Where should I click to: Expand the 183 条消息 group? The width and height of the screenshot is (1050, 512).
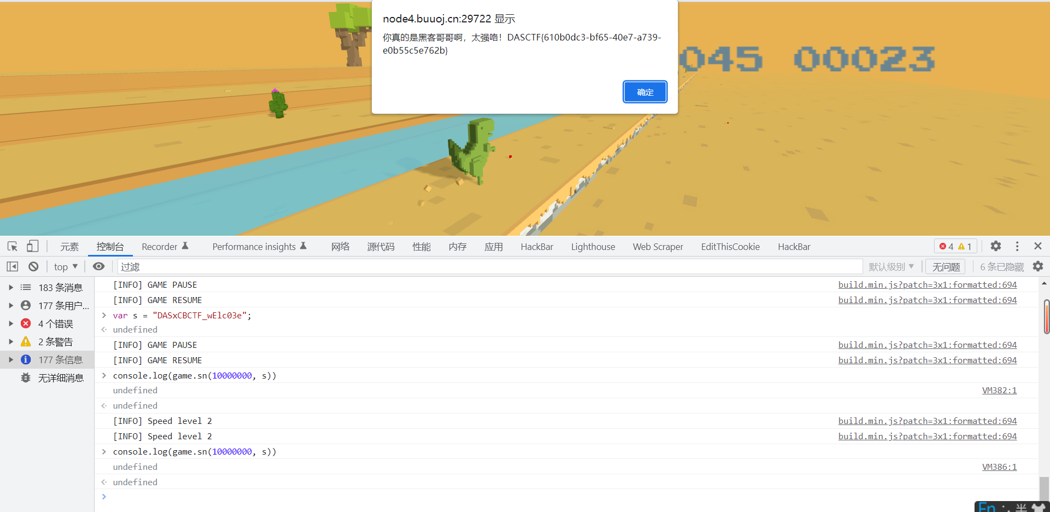(x=11, y=287)
